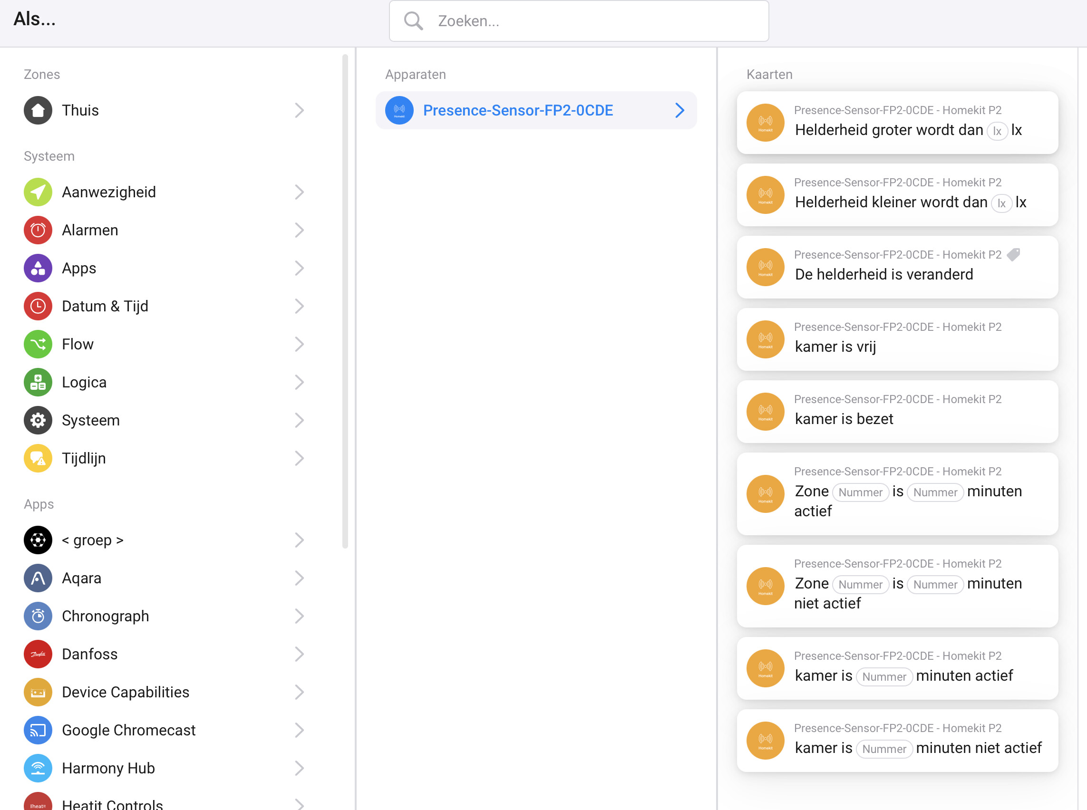
Task: Click the left panel vertical scrollbar
Action: click(345, 301)
